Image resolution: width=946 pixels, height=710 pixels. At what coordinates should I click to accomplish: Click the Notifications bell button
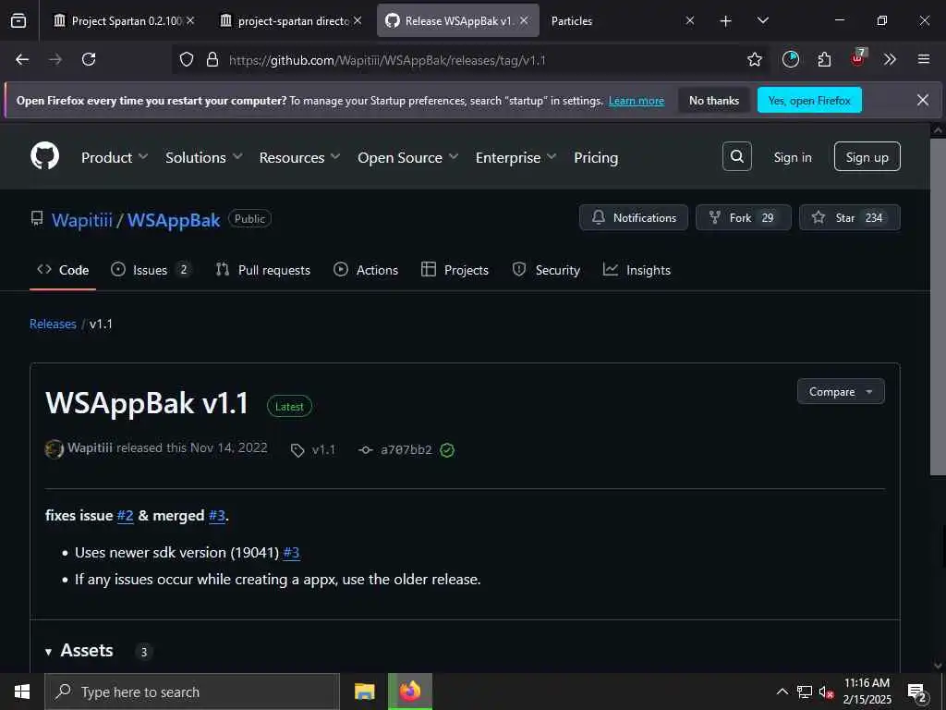point(634,217)
